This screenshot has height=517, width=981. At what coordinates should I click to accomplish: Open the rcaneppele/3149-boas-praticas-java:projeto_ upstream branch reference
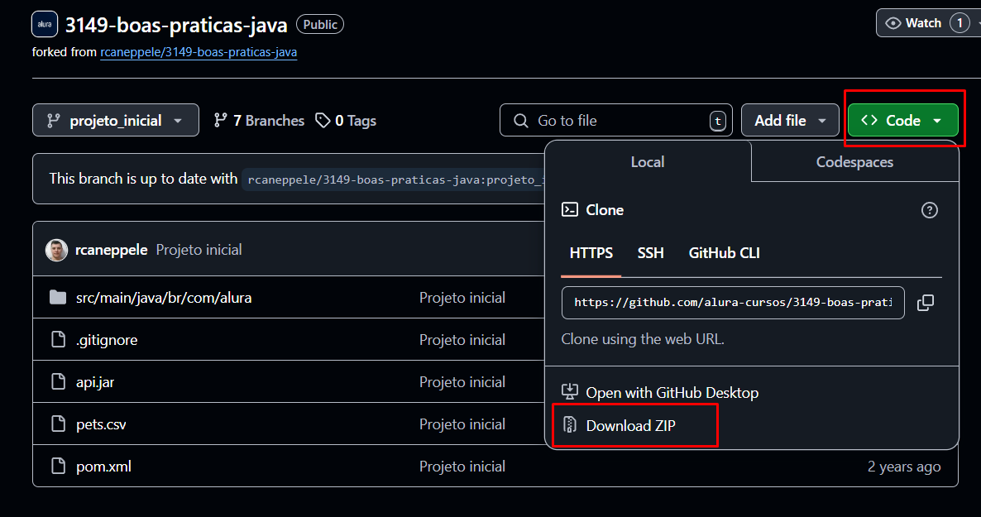click(x=394, y=180)
